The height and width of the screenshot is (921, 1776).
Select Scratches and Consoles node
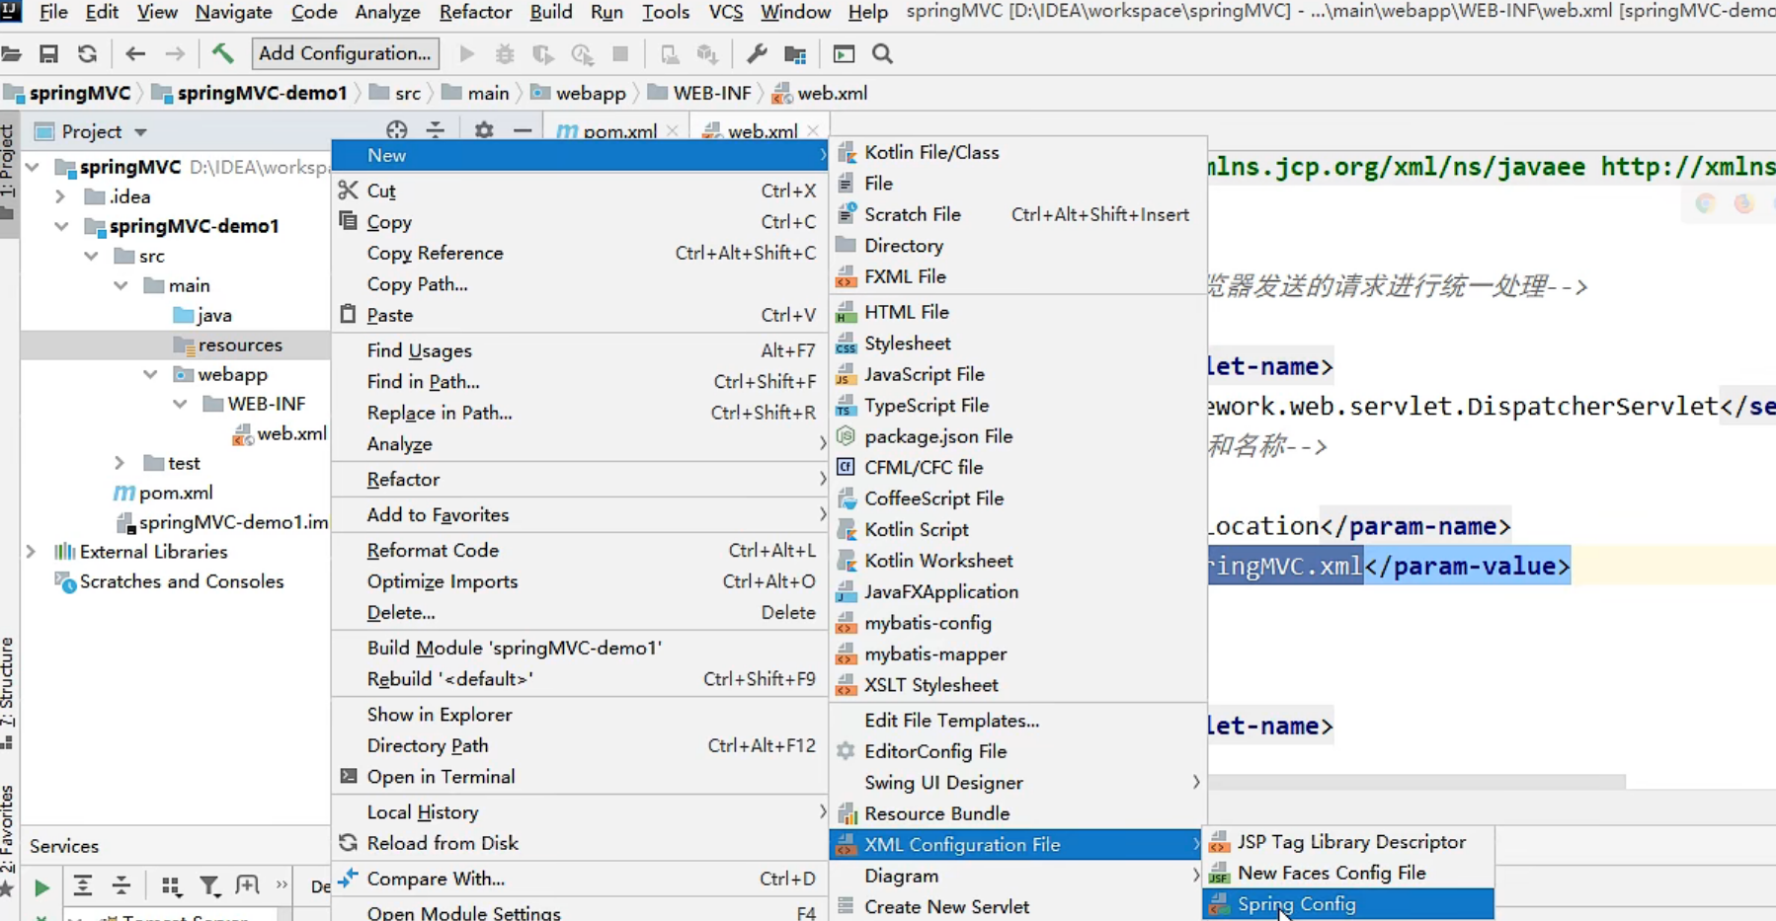pyautogui.click(x=170, y=581)
